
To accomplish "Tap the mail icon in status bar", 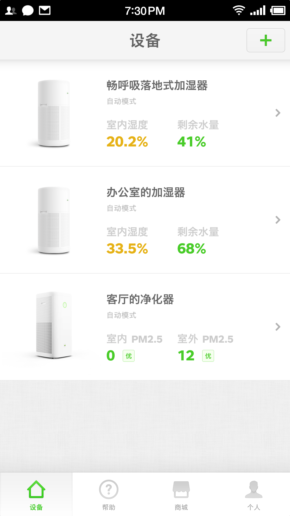I will [45, 10].
